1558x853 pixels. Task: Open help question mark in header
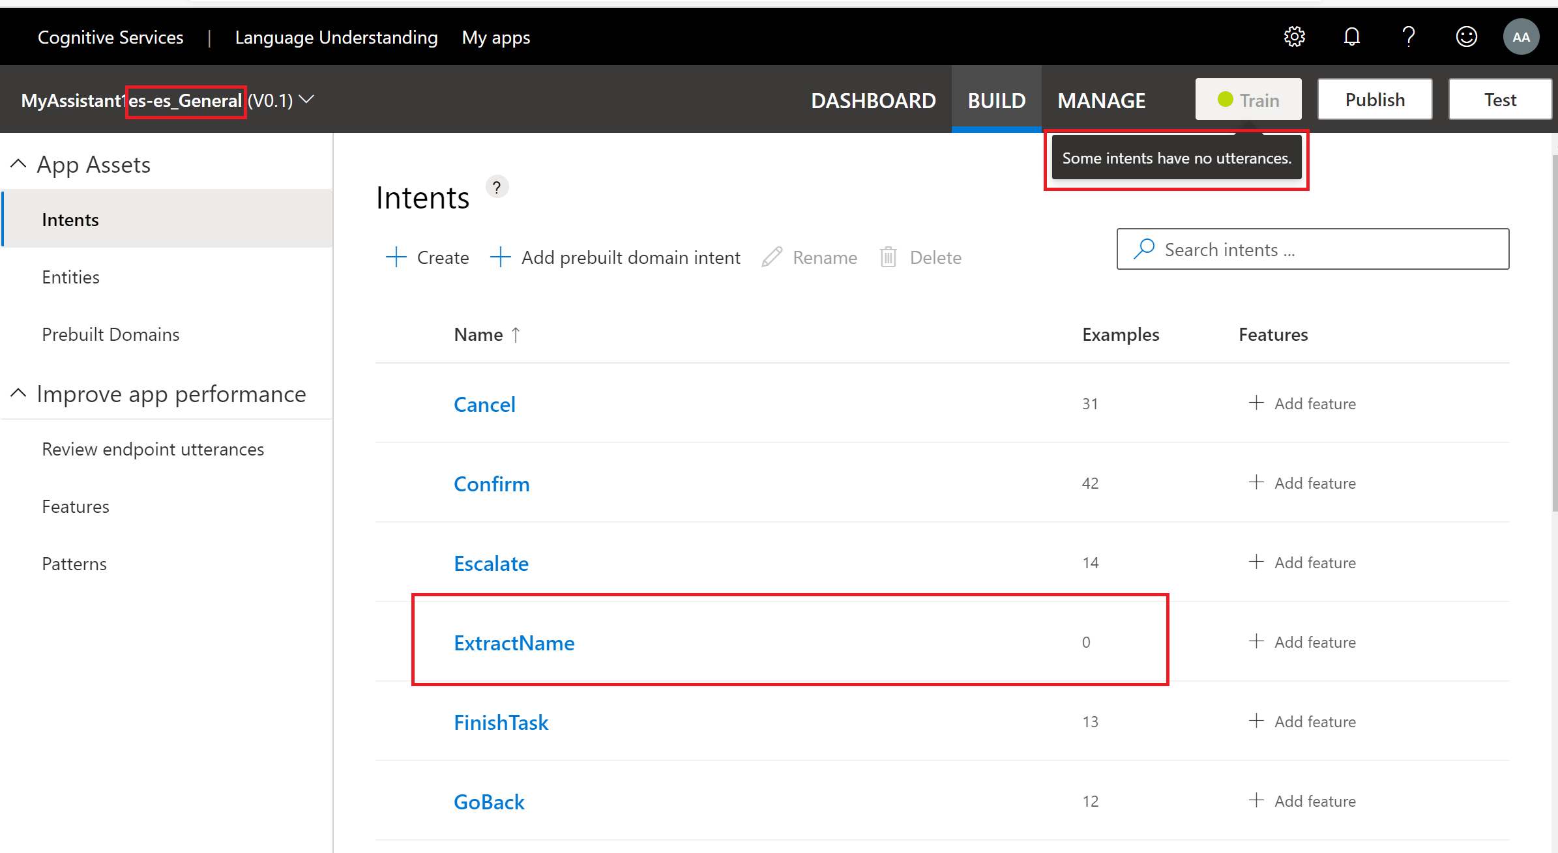point(1409,36)
